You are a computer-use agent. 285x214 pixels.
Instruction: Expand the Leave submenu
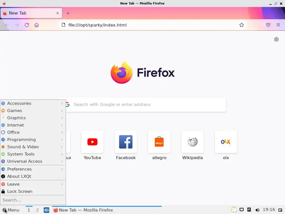pyautogui.click(x=33, y=184)
